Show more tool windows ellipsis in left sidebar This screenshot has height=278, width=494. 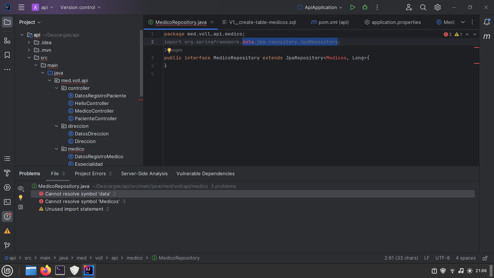(x=7, y=69)
